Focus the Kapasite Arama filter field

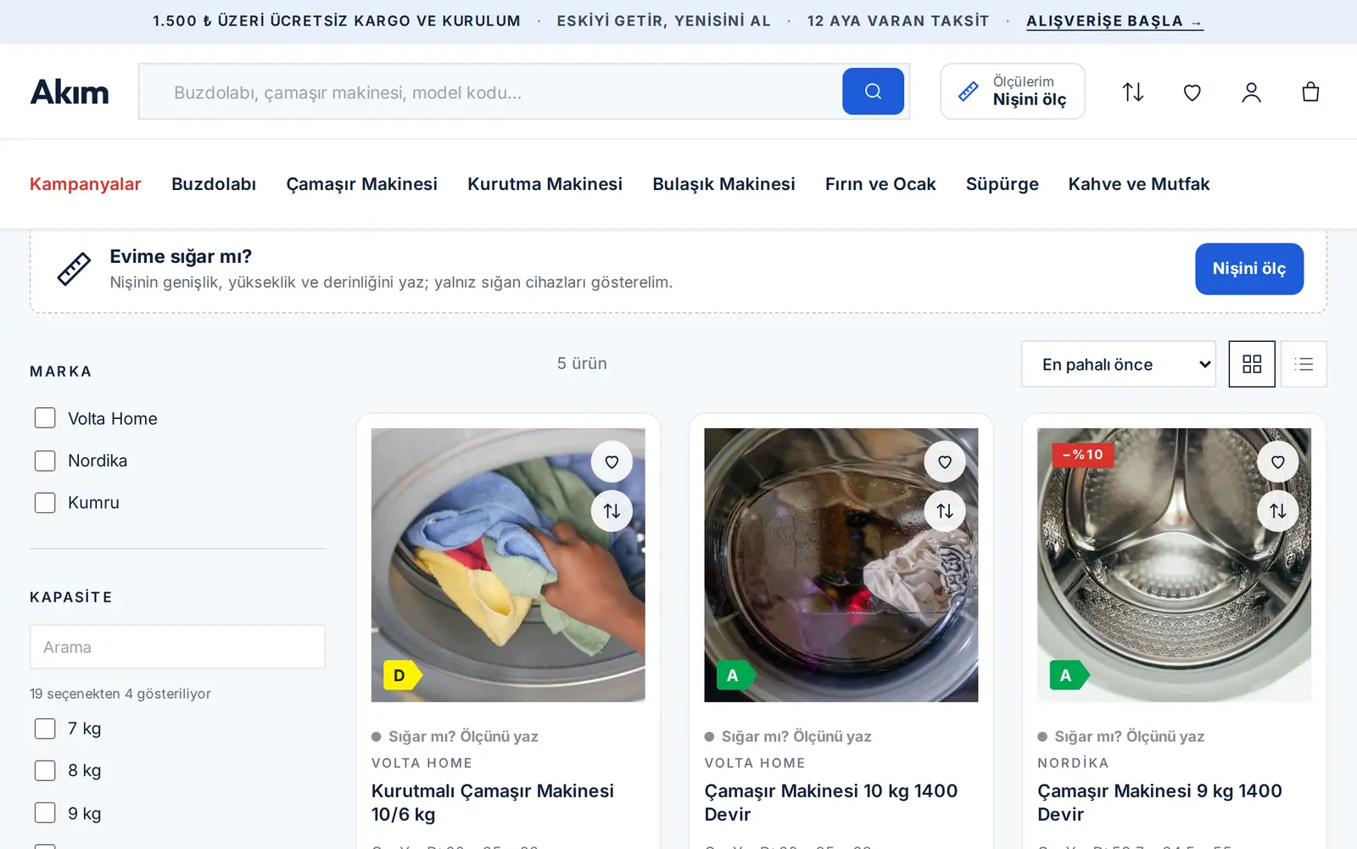tap(177, 647)
